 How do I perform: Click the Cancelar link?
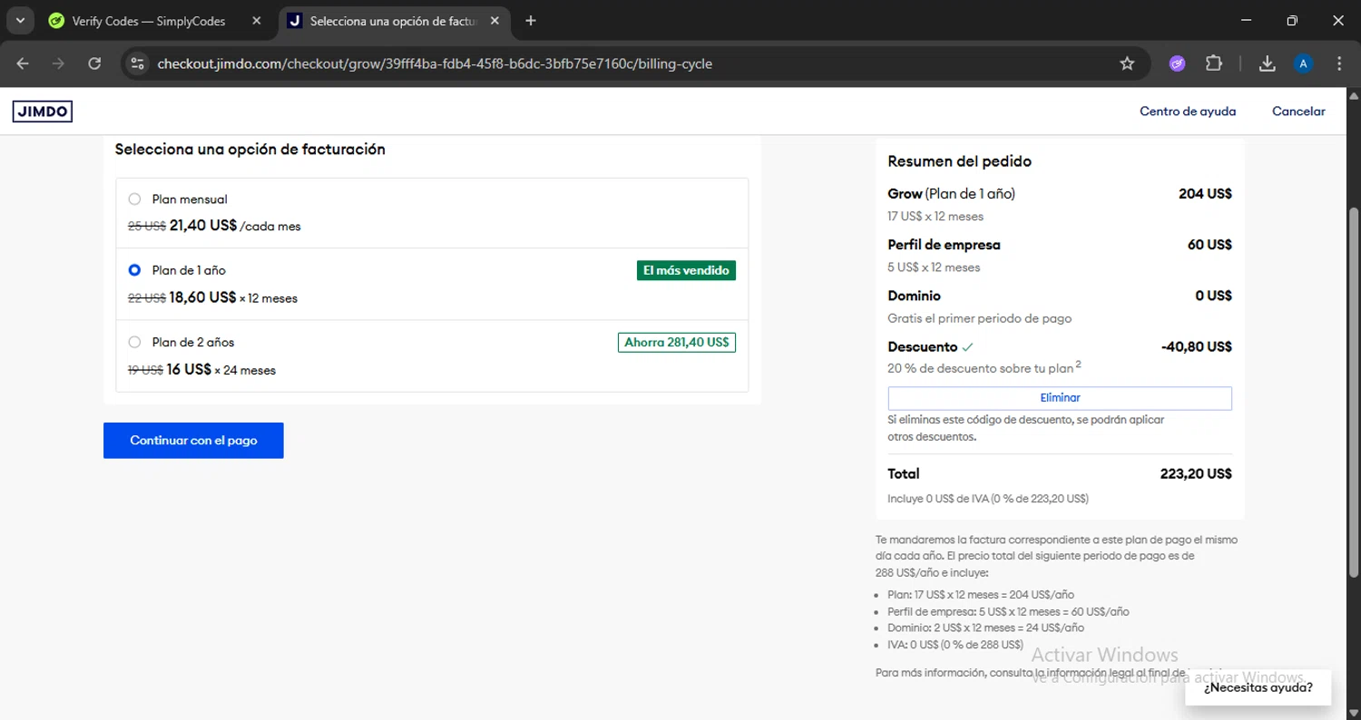(1298, 112)
